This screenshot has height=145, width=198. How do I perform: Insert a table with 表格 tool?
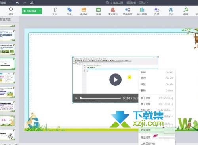click(98, 12)
